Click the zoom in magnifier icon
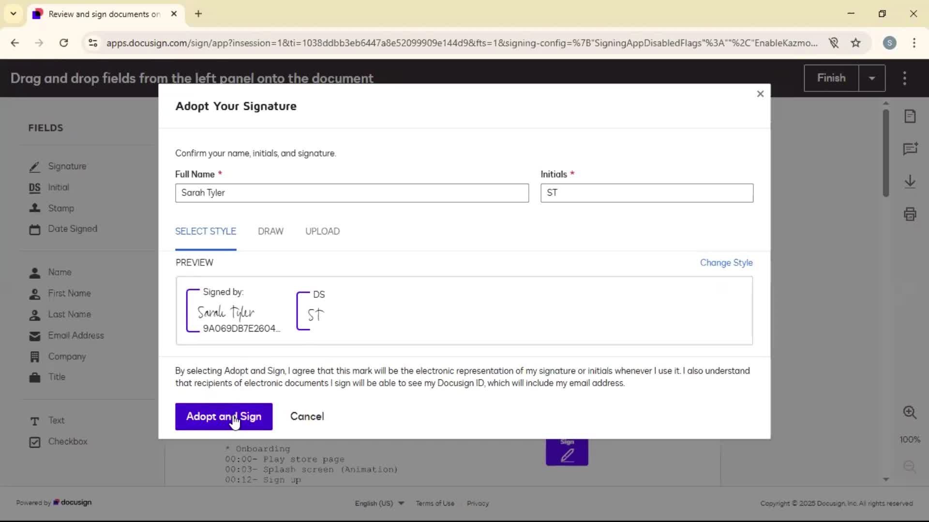929x522 pixels. click(910, 412)
